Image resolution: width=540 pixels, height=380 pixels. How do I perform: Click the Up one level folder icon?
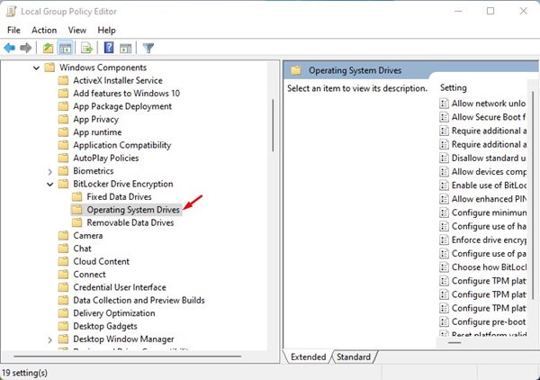coord(48,48)
